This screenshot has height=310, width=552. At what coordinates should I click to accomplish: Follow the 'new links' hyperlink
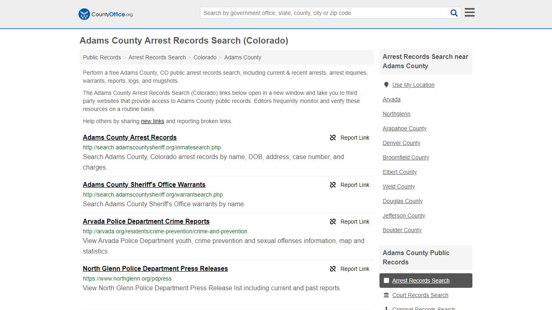point(152,121)
